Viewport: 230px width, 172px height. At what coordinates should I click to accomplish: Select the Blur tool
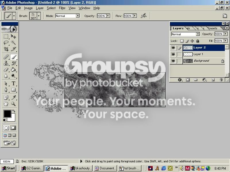tap(6, 76)
